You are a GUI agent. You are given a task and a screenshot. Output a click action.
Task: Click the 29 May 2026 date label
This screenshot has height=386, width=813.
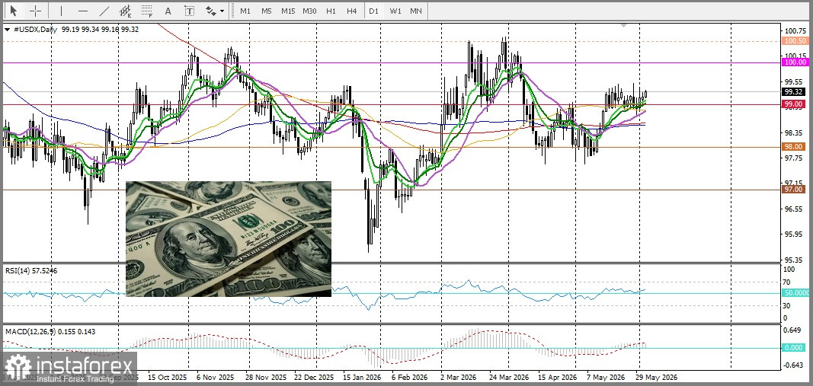pyautogui.click(x=658, y=377)
